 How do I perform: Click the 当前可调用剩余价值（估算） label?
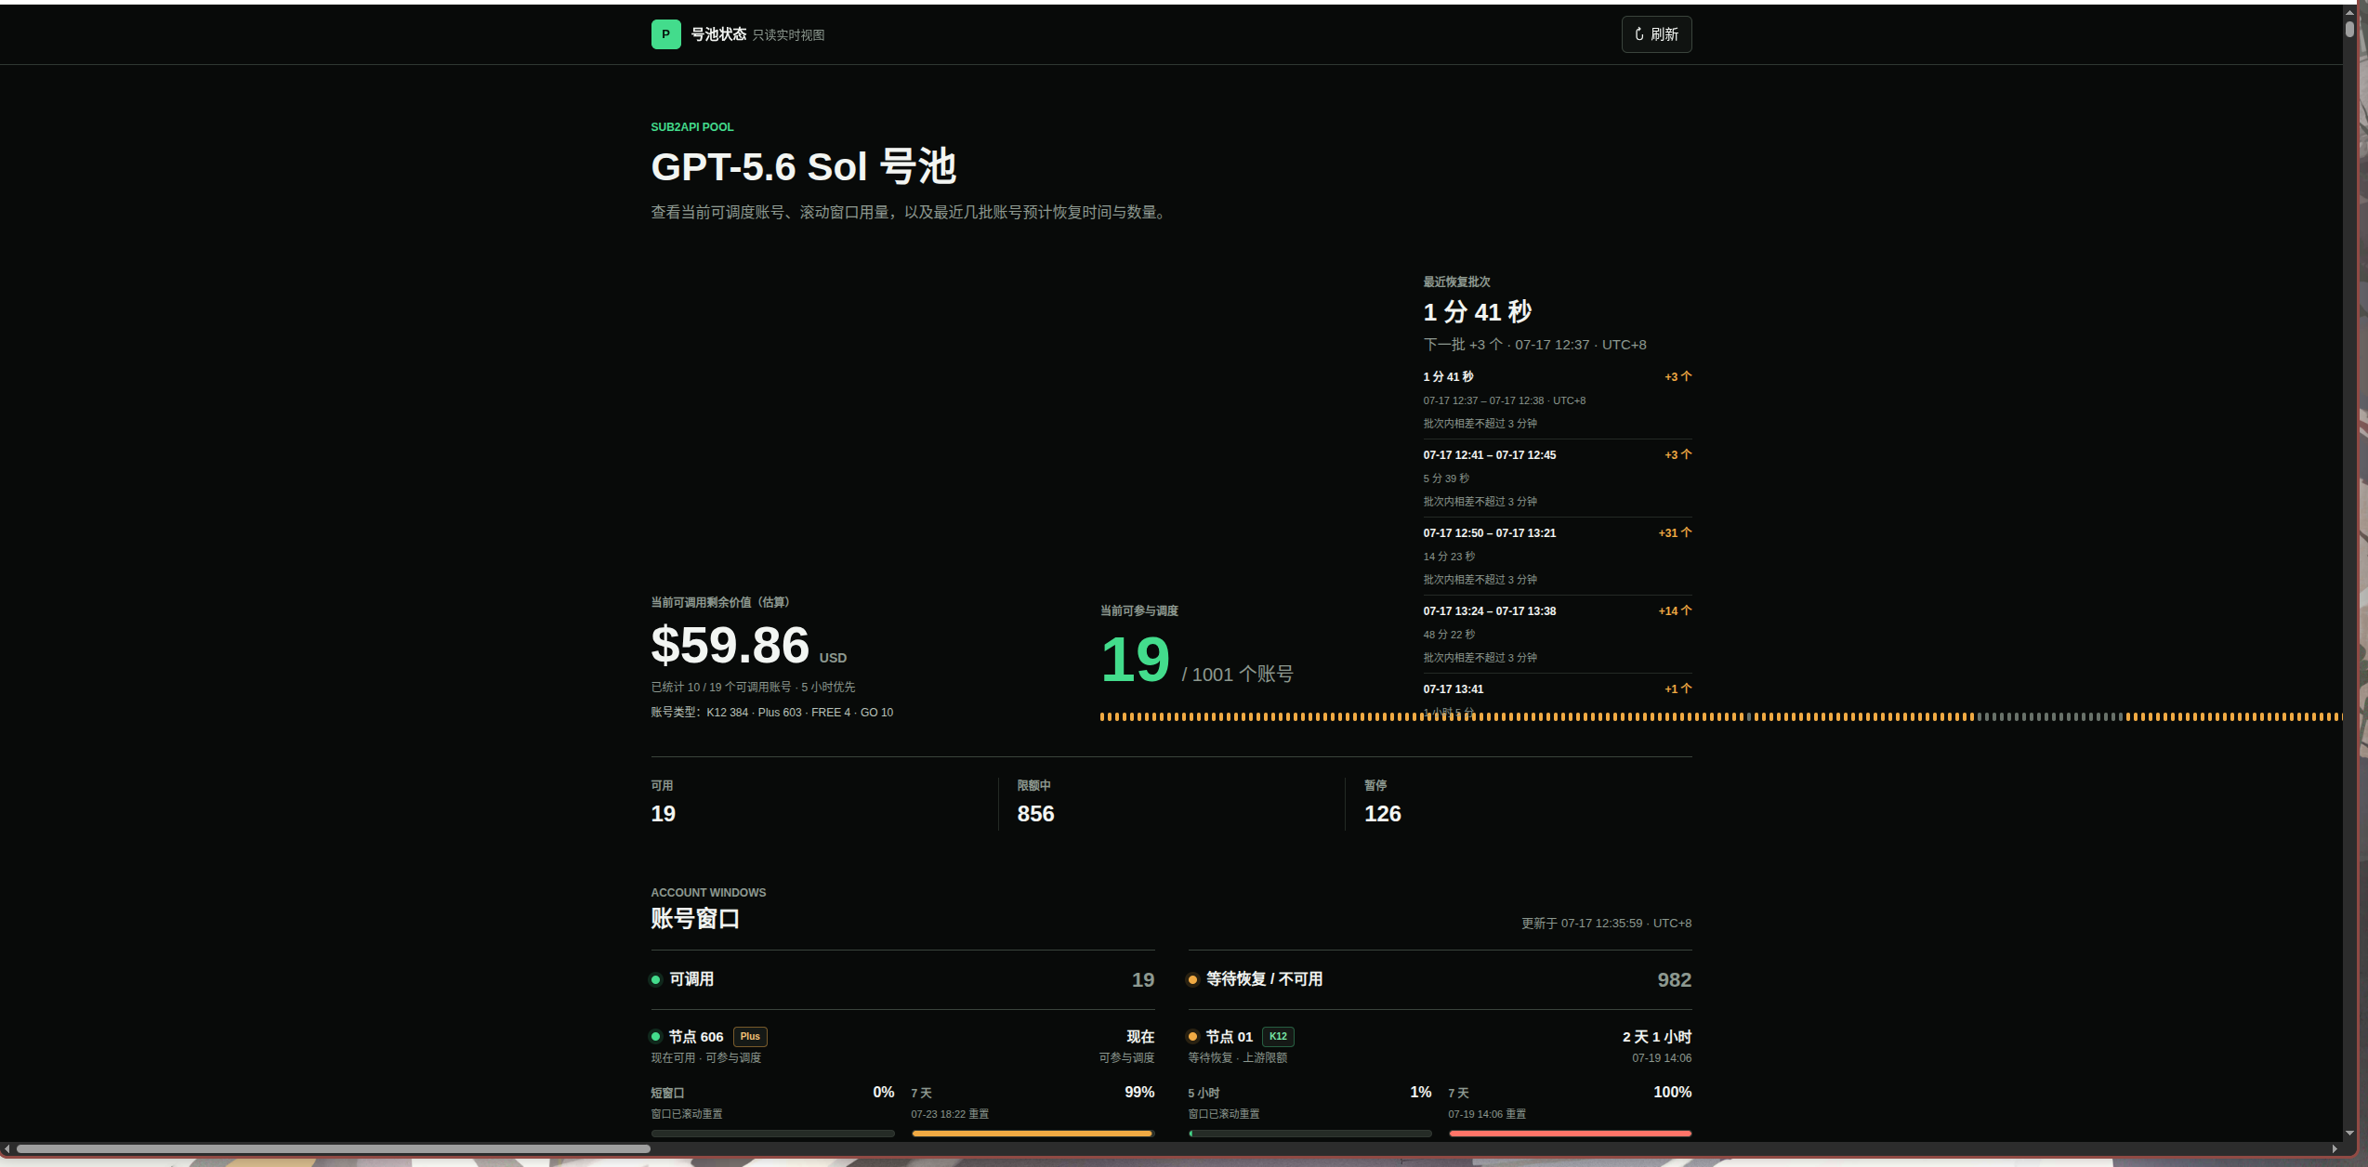[720, 602]
